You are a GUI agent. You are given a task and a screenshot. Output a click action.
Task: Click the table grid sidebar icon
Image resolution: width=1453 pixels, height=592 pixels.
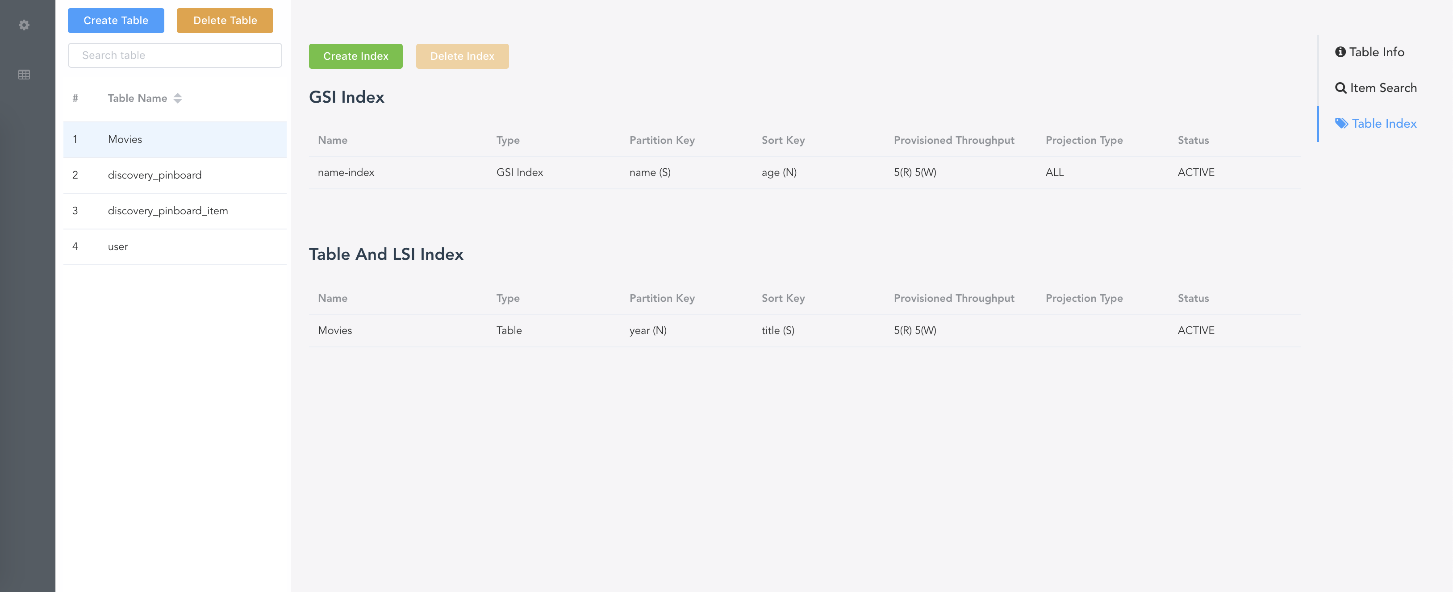click(24, 75)
